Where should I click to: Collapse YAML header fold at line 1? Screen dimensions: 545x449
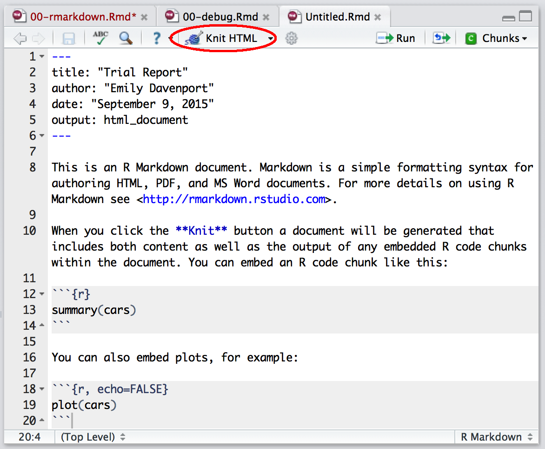pos(42,56)
